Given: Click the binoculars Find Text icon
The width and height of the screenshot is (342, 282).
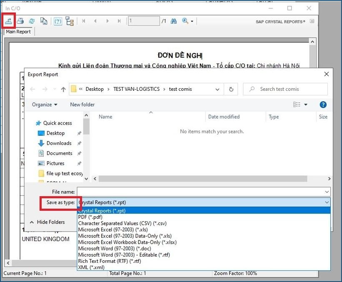Looking at the screenshot, I should point(174,21).
